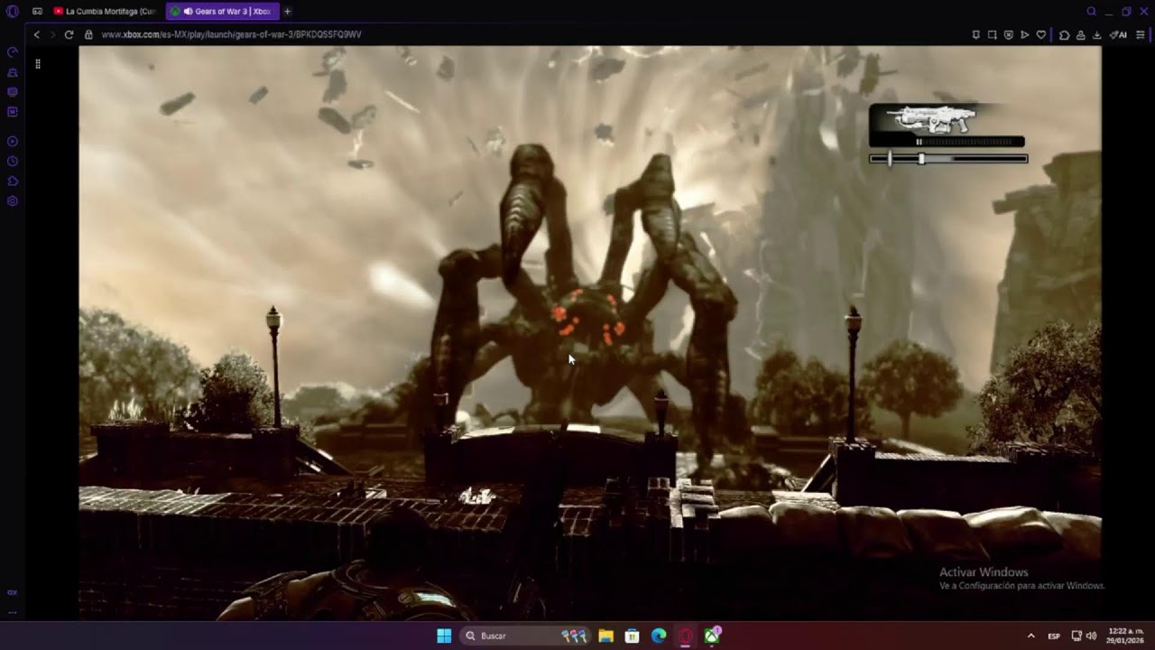Open the Opera GX main menu logo

tap(13, 11)
